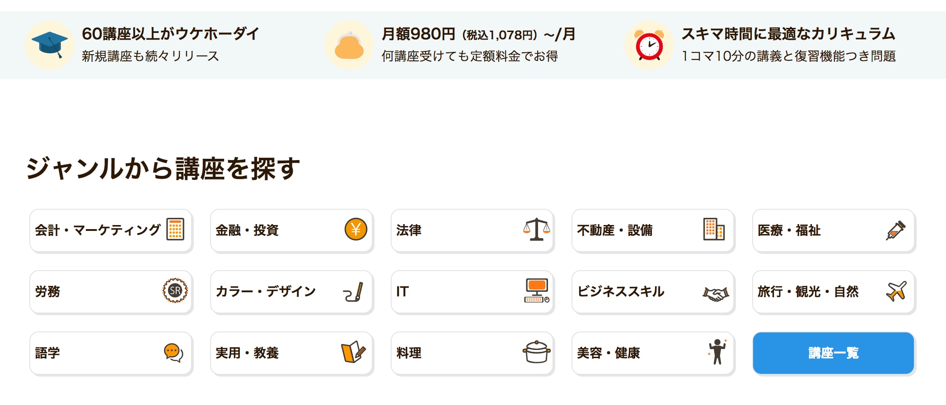Click the building icon on 不動産・設備
This screenshot has height=405, width=946.
(x=714, y=229)
